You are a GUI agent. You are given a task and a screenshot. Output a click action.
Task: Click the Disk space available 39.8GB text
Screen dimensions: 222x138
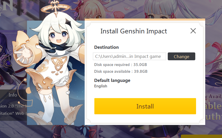(x=121, y=71)
